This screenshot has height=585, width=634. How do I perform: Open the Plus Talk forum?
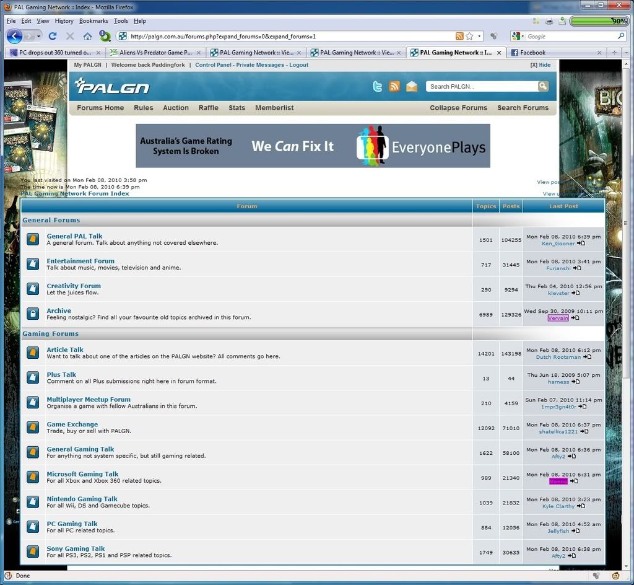click(61, 375)
